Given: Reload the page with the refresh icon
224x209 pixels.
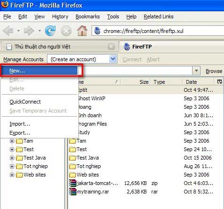Looking at the screenshot, I should click(x=50, y=31).
